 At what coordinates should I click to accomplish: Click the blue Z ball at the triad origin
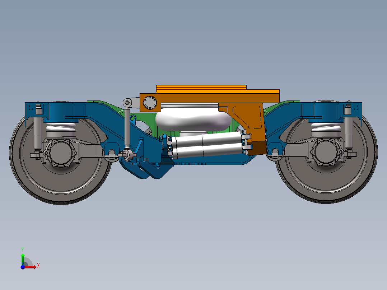click(x=23, y=267)
